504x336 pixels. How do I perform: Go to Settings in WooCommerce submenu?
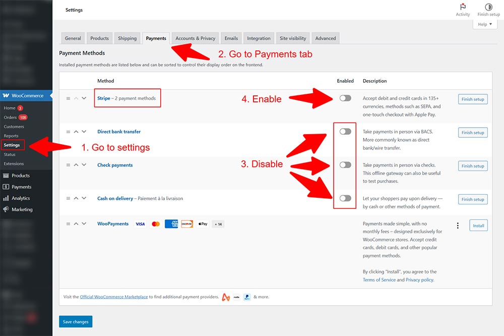pos(12,145)
